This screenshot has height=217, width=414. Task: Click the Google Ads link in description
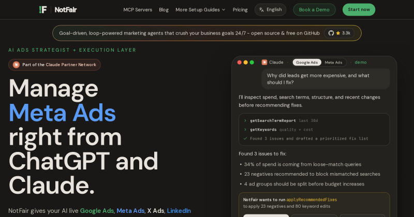(x=97, y=211)
